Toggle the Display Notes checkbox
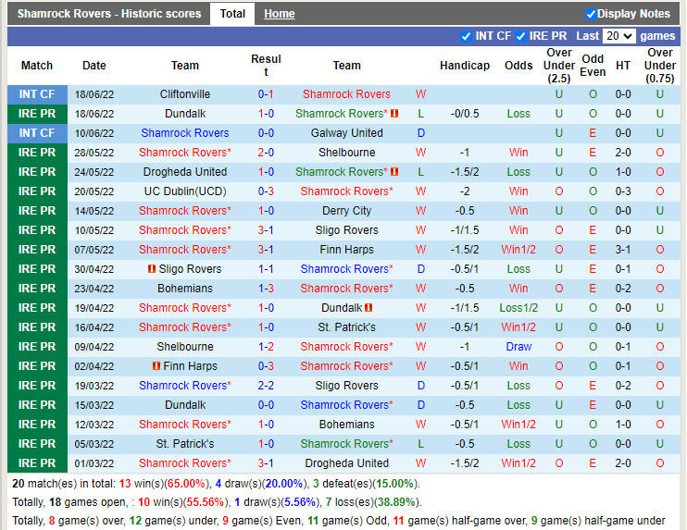The image size is (687, 530). point(591,15)
